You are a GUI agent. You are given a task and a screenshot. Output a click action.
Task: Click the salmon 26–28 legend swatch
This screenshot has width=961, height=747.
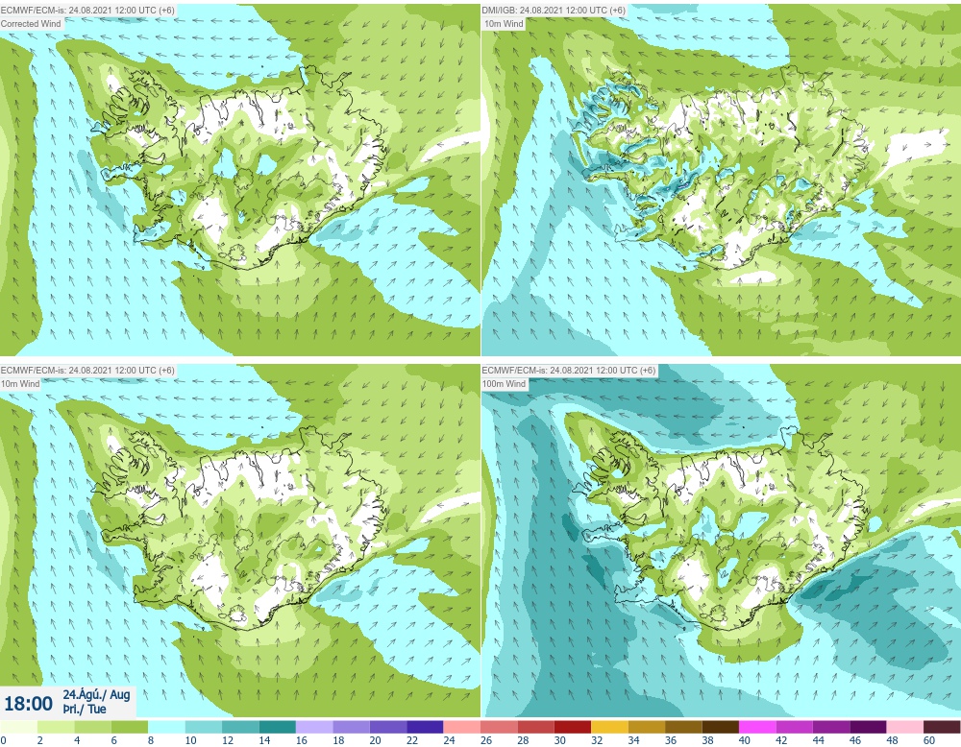coord(499,727)
